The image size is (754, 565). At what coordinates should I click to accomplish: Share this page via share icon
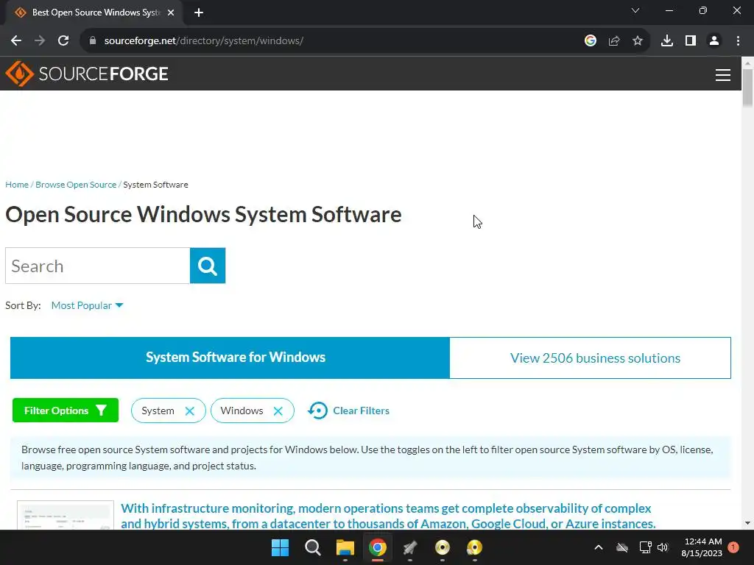click(614, 41)
